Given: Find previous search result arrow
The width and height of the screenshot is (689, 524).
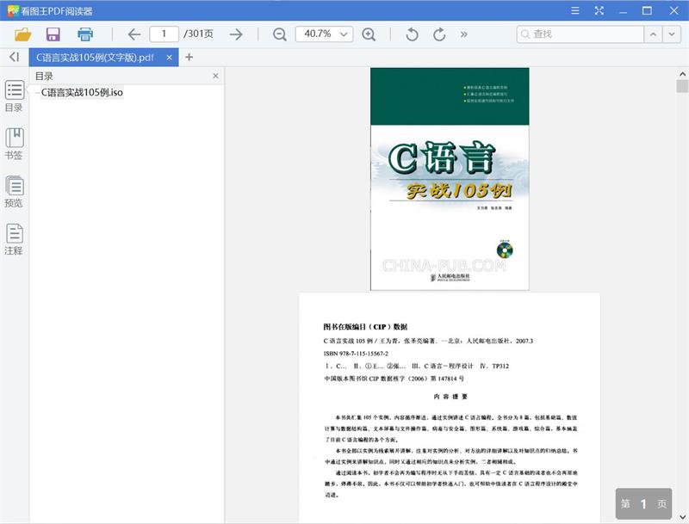Looking at the screenshot, I should 653,34.
